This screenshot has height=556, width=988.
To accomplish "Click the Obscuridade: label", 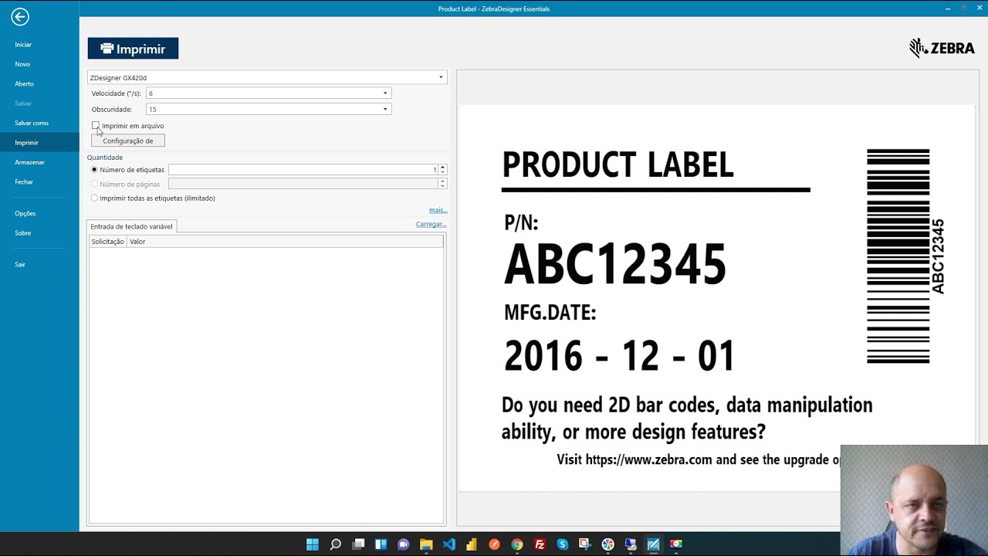I will pos(112,109).
